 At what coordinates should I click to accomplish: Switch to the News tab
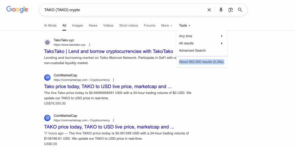[93, 26]
